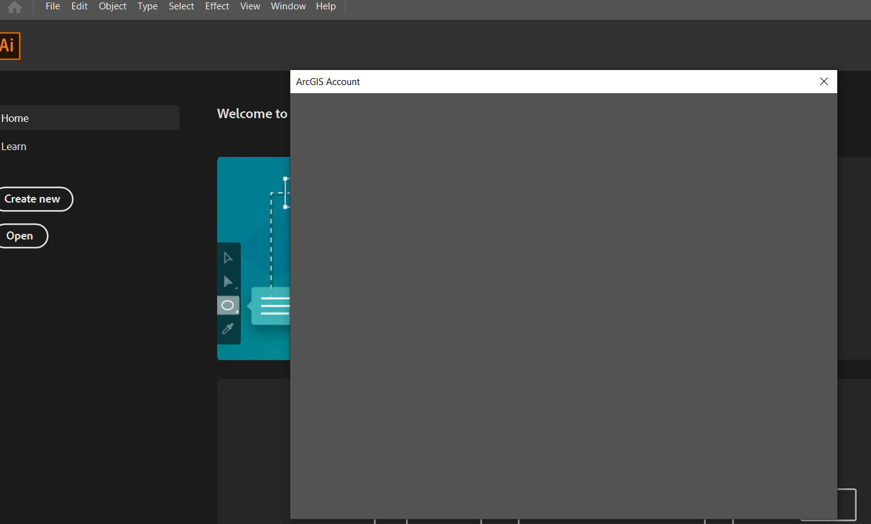Select the Home tab in the sidebar
This screenshot has width=871, height=524.
89,118
